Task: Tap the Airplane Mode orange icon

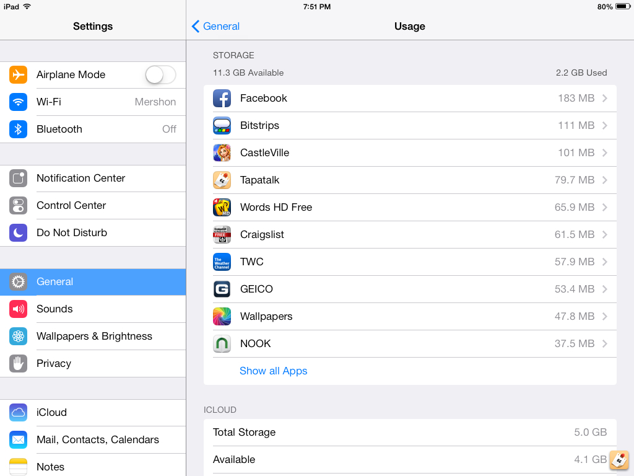Action: pyautogui.click(x=18, y=74)
